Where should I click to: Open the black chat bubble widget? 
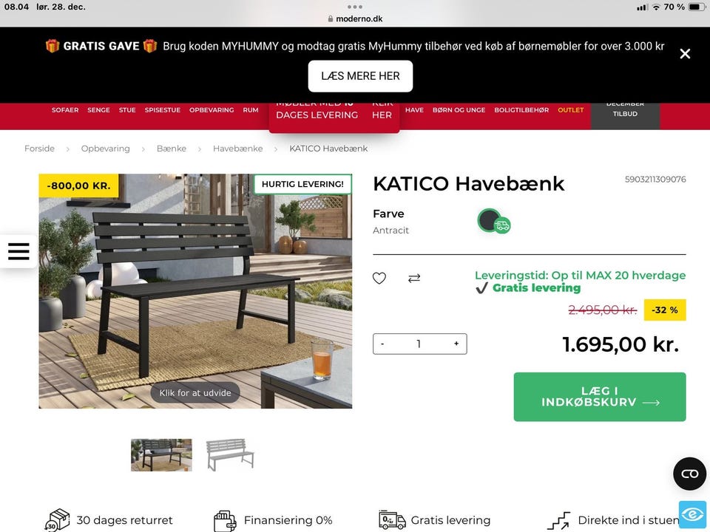point(689,474)
